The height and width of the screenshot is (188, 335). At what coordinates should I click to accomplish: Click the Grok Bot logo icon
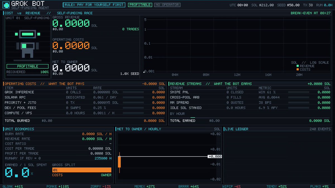[6, 5]
